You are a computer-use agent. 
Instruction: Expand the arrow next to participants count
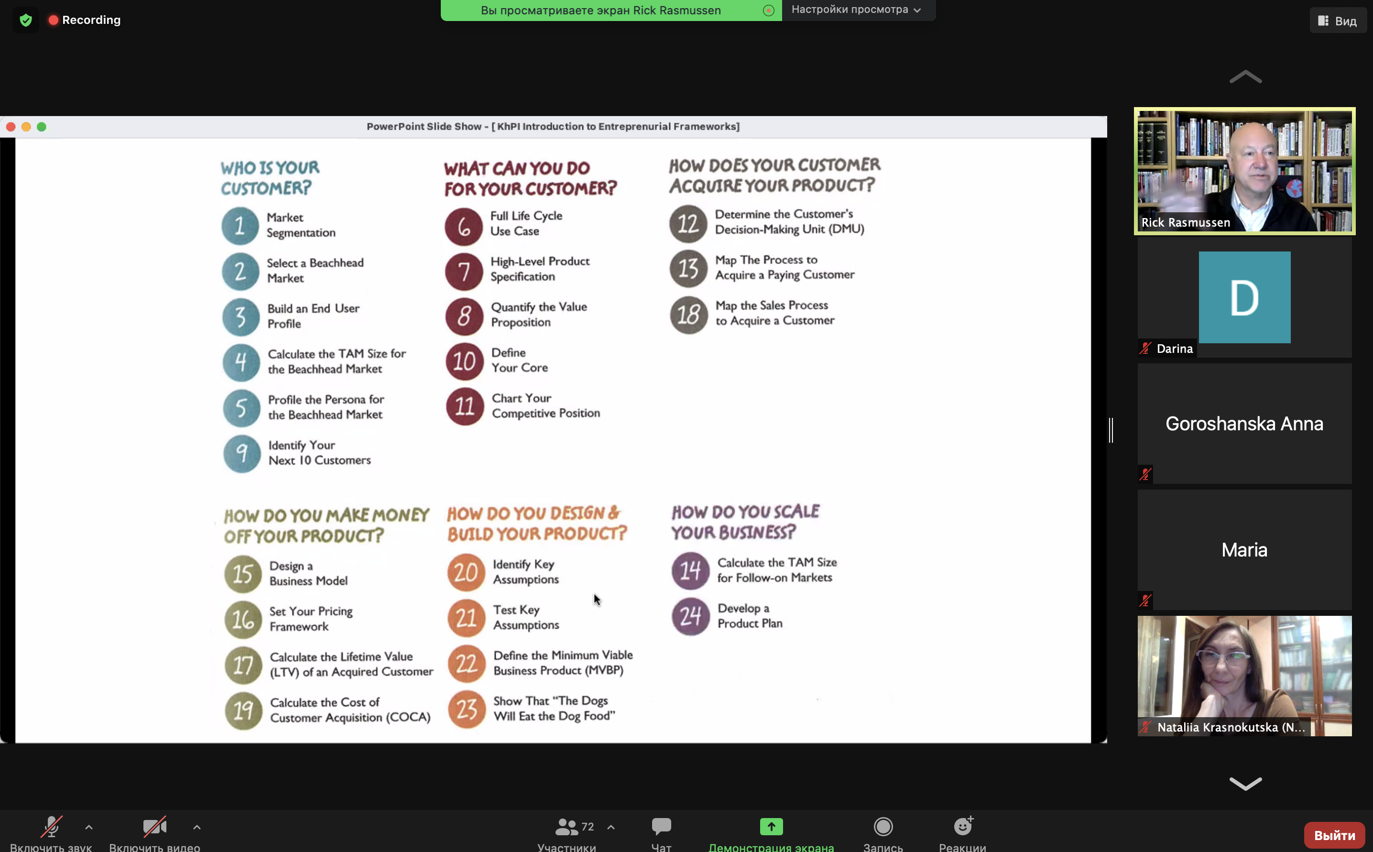click(610, 827)
